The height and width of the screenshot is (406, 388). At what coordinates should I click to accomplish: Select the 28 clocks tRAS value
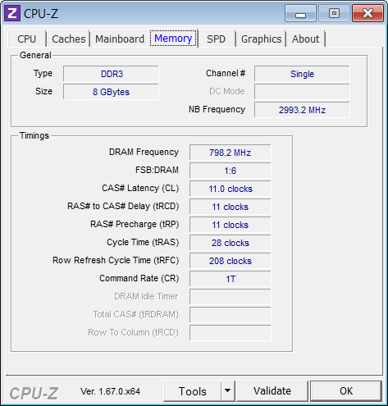231,243
